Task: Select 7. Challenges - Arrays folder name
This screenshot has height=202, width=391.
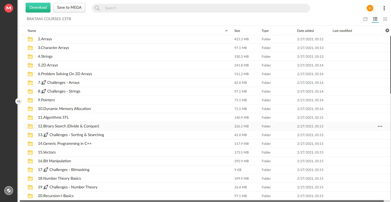Action: [x=59, y=82]
